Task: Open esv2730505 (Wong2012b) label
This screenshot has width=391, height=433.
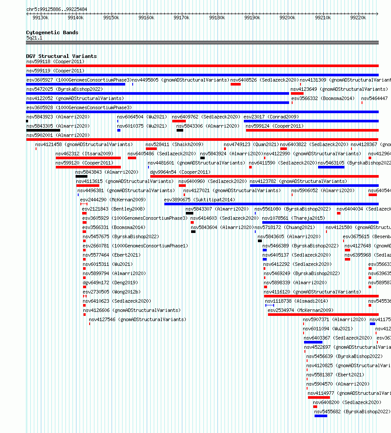Action: point(112,292)
